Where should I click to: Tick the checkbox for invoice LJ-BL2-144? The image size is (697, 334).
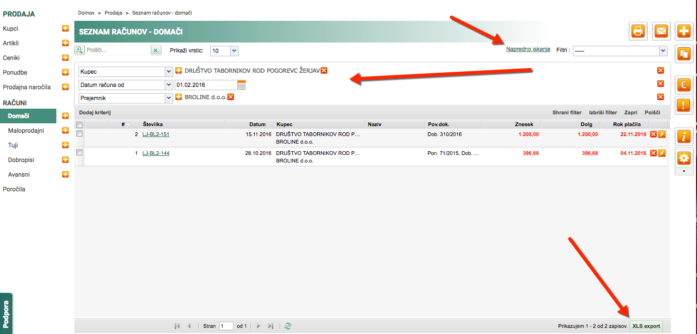80,152
